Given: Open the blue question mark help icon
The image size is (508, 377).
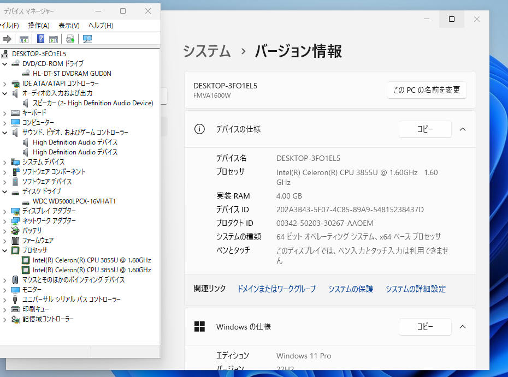Looking at the screenshot, I should coord(40,39).
